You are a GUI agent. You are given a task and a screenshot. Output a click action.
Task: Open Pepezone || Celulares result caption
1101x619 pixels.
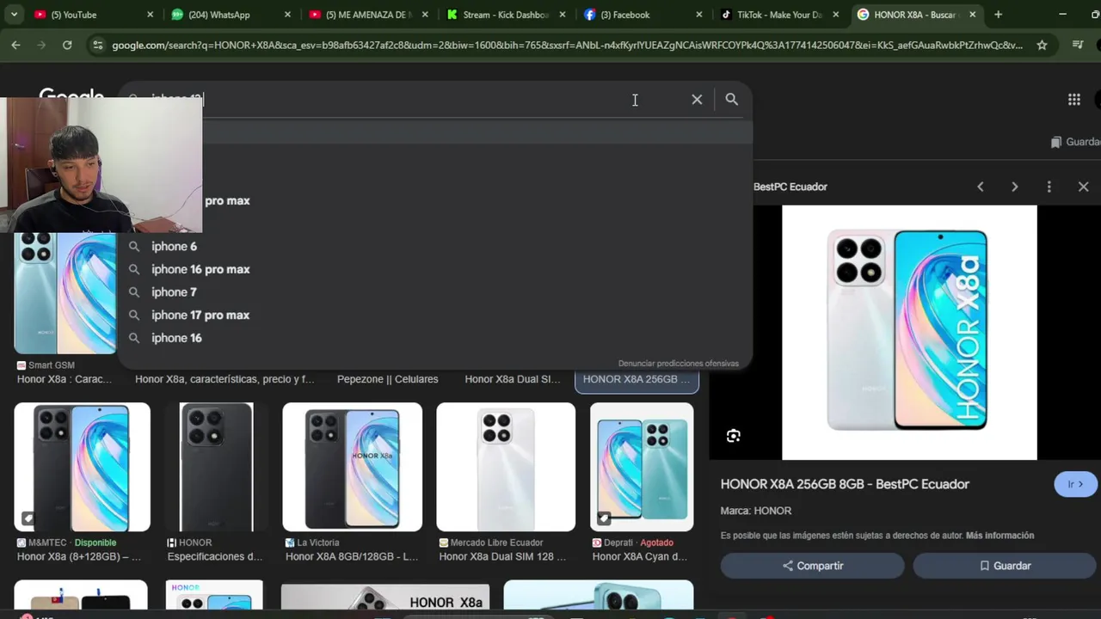[387, 379]
